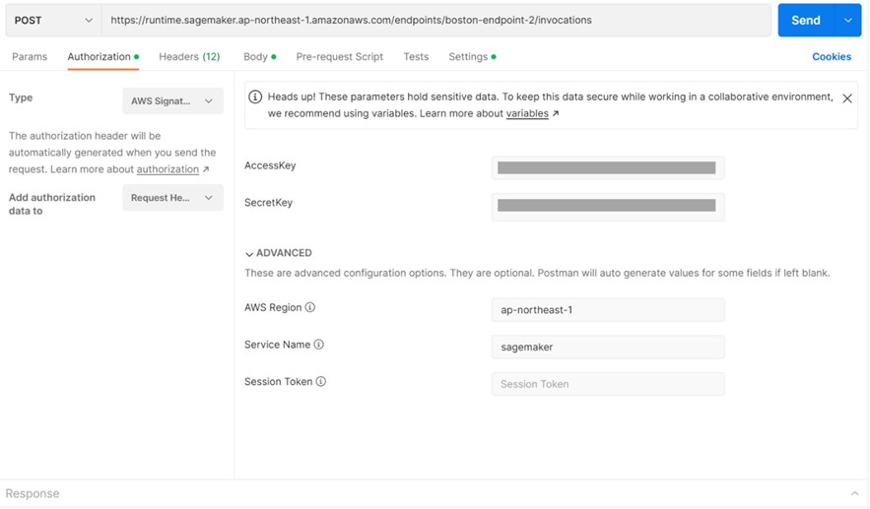Screen dimensions: 870x509
Task: Click the AWS Region info icon
Action: coord(310,308)
